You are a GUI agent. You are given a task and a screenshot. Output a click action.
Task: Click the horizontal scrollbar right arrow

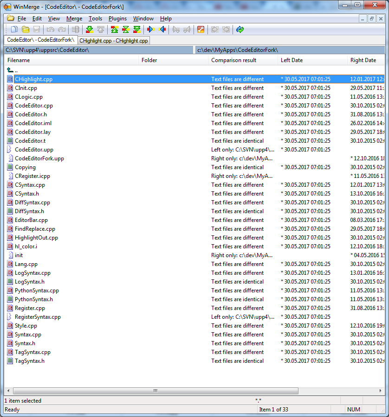(381, 391)
